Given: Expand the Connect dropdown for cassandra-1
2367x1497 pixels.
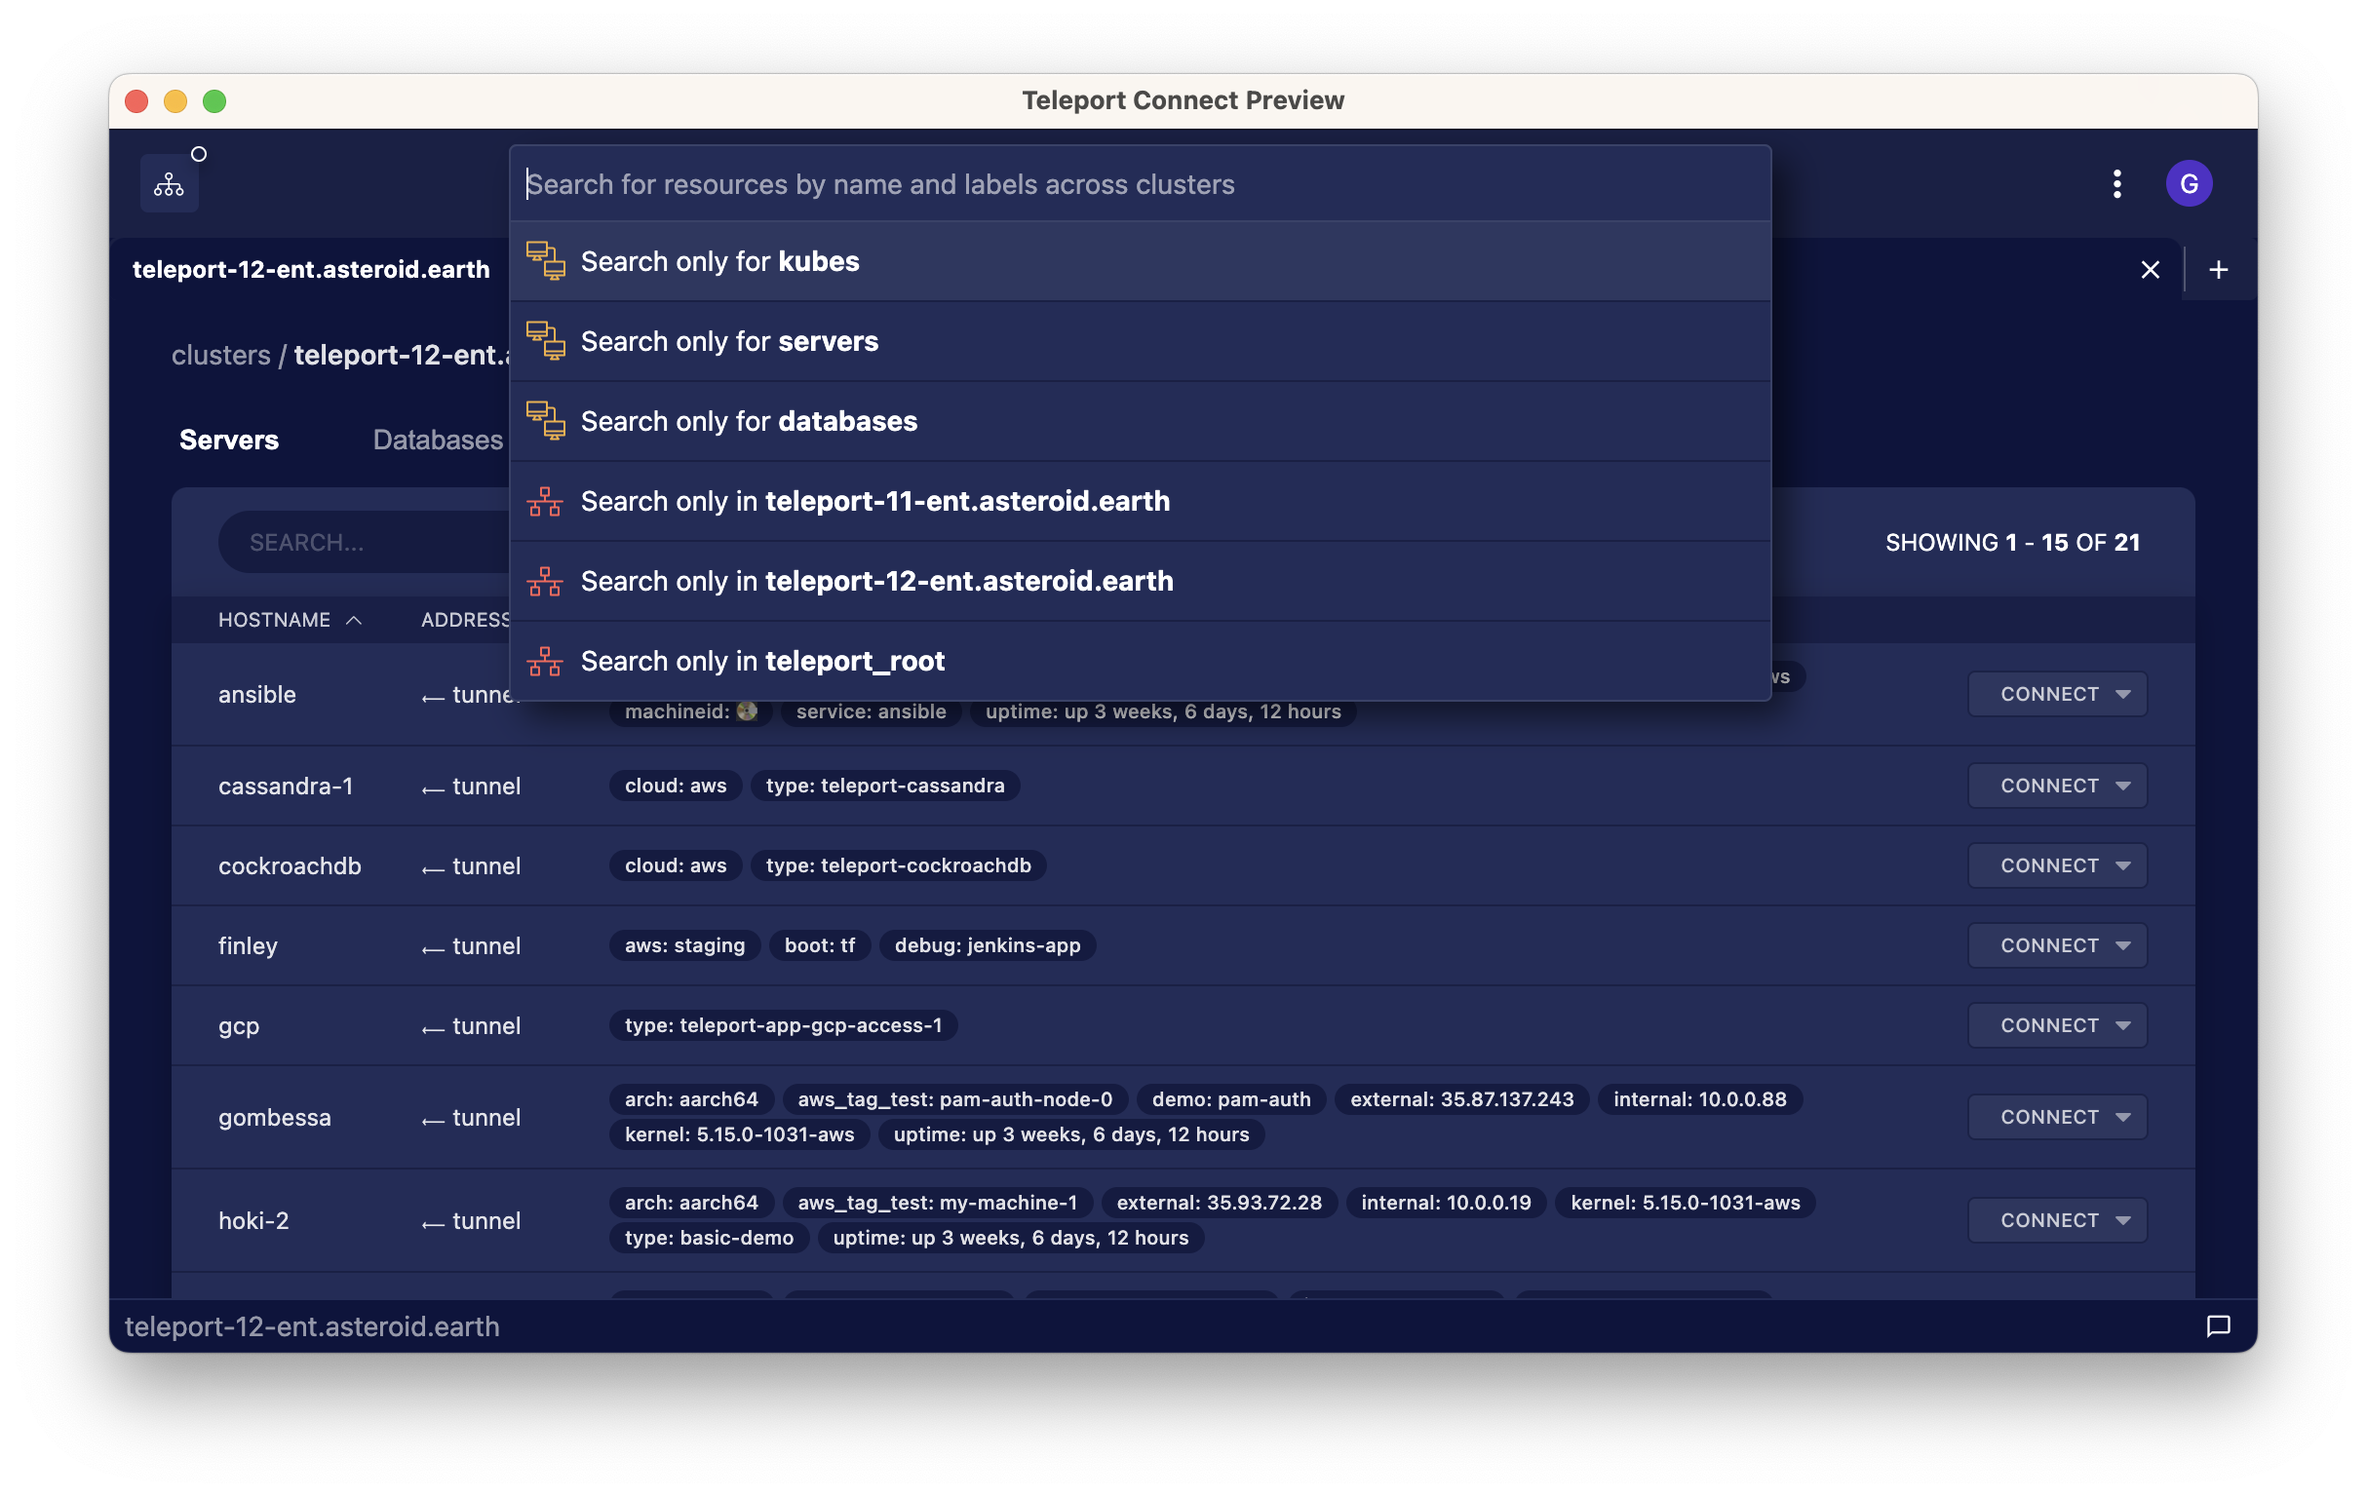Looking at the screenshot, I should click(2122, 787).
